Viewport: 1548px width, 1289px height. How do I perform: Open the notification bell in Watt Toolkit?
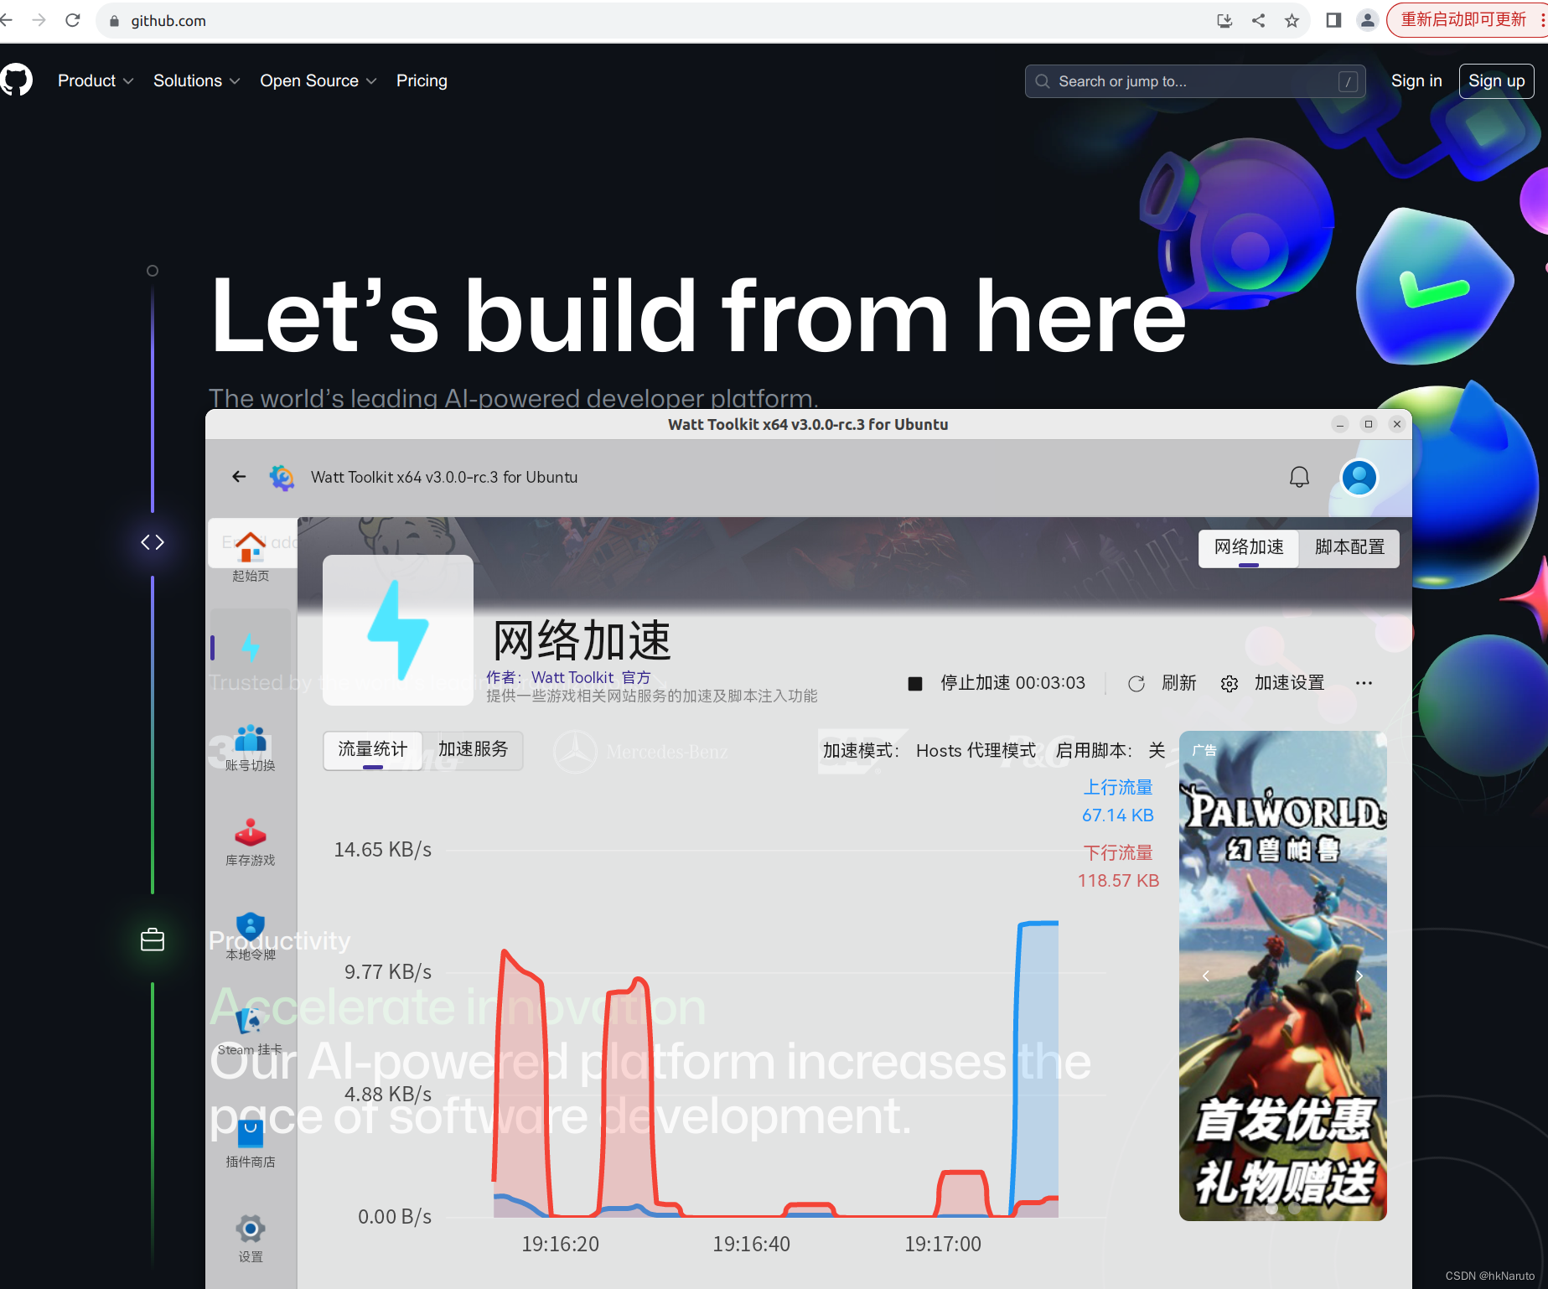point(1299,477)
